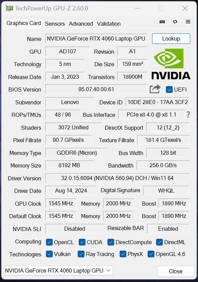Go to the Validation tab
This screenshot has height=282, width=198.
pos(109,24)
